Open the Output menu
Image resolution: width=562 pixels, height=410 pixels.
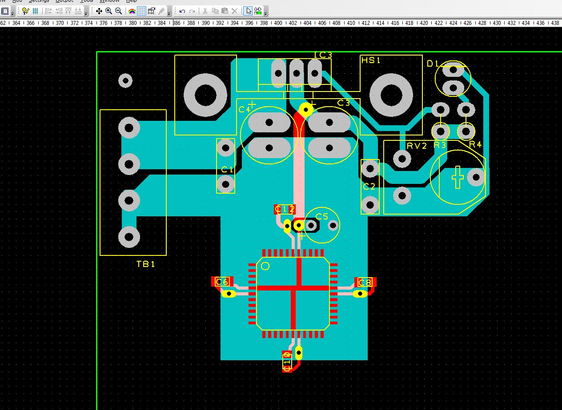pos(65,1)
